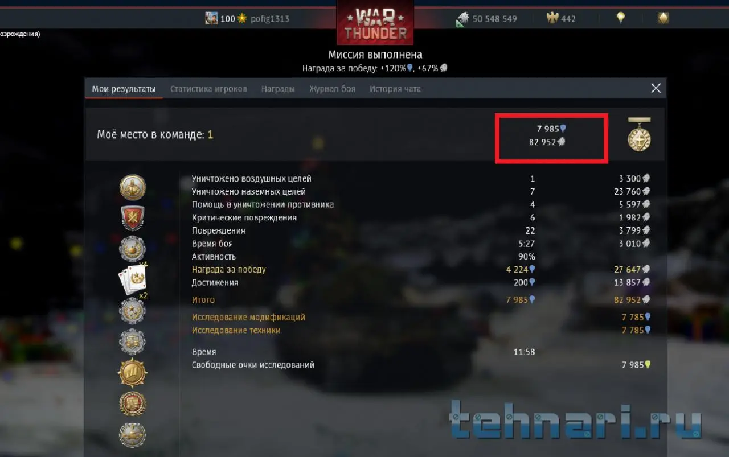This screenshot has height=457, width=729.
Task: Click the Исследование модификаций row label
Action: pyautogui.click(x=248, y=317)
